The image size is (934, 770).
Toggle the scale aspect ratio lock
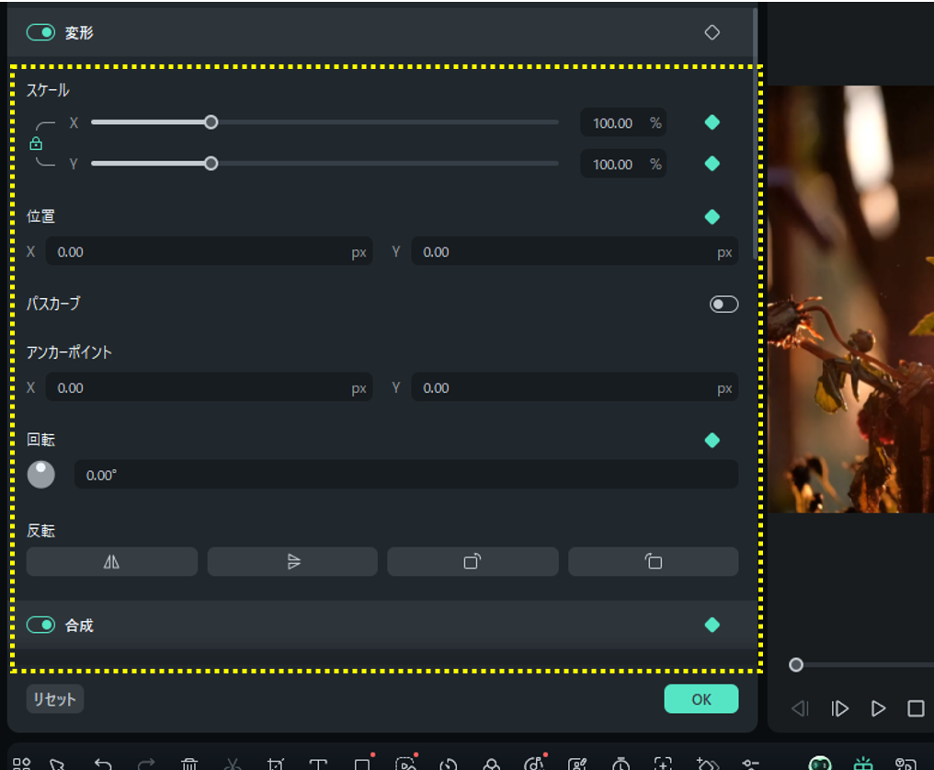coord(37,144)
